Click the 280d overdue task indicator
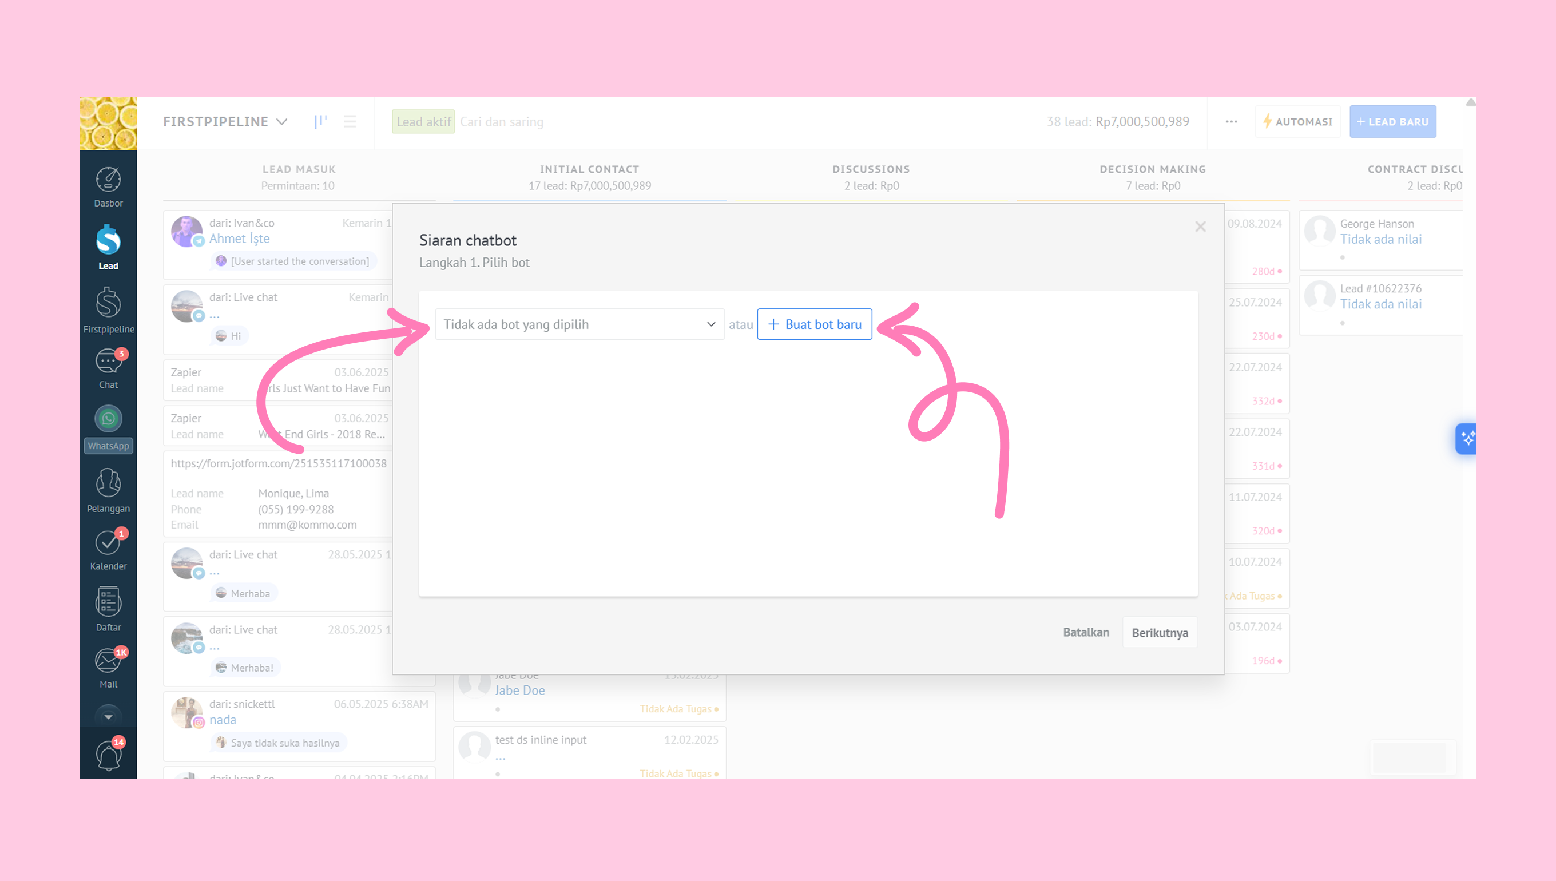Image resolution: width=1556 pixels, height=881 pixels. click(x=1267, y=272)
